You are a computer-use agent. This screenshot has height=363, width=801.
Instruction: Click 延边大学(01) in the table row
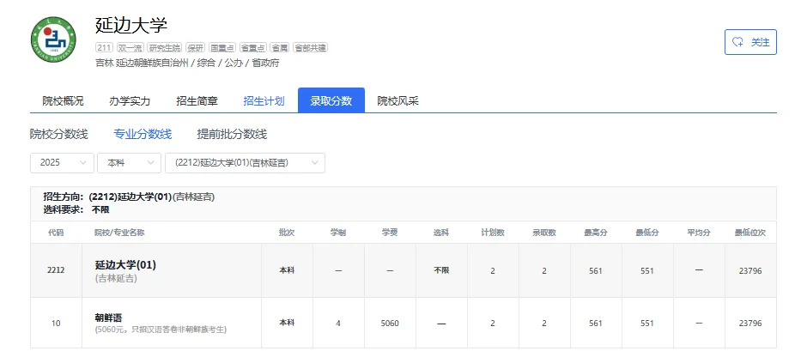coord(125,265)
